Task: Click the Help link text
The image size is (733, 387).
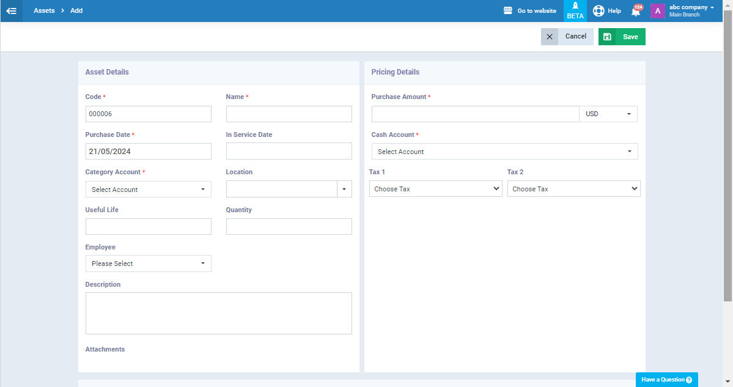Action: (x=614, y=11)
